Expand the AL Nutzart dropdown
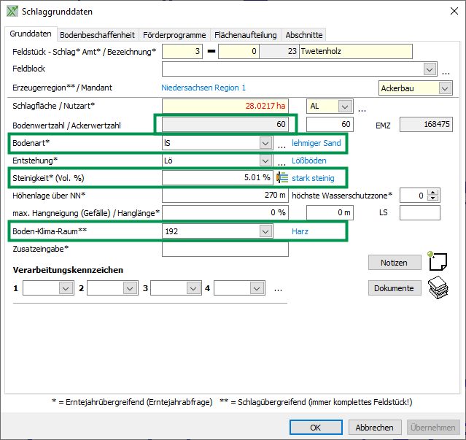Viewport: 466px width, 440px height. [346, 106]
